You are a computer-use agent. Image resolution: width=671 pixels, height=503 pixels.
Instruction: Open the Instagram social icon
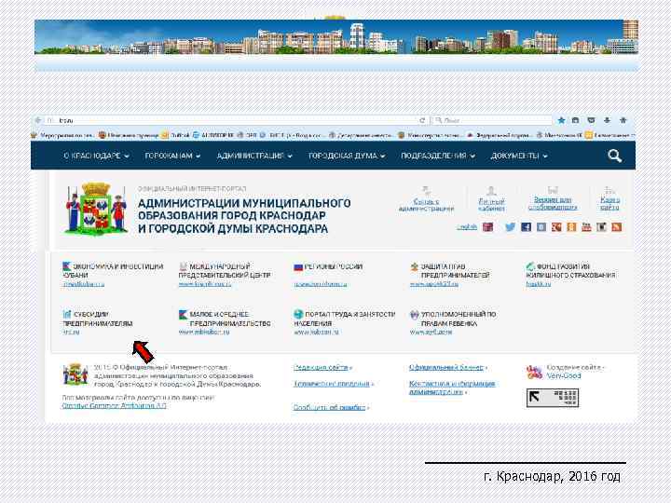[x=602, y=226]
